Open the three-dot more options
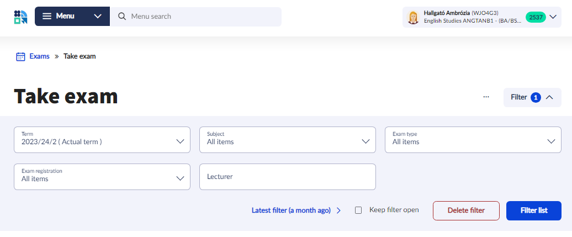 tap(486, 97)
